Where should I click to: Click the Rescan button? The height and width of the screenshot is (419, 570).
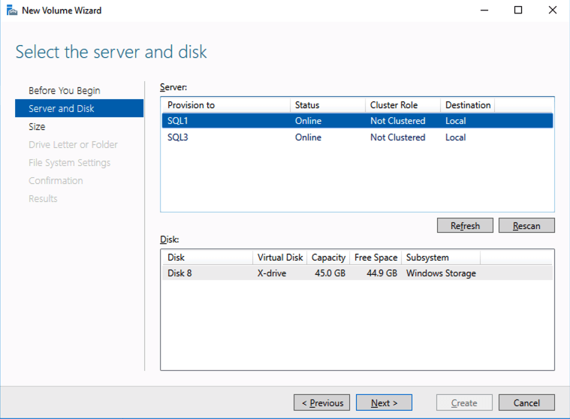pyautogui.click(x=526, y=225)
